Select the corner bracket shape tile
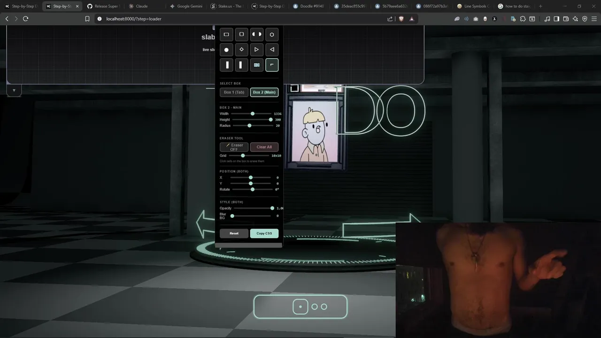This screenshot has width=601, height=338. (x=272, y=65)
